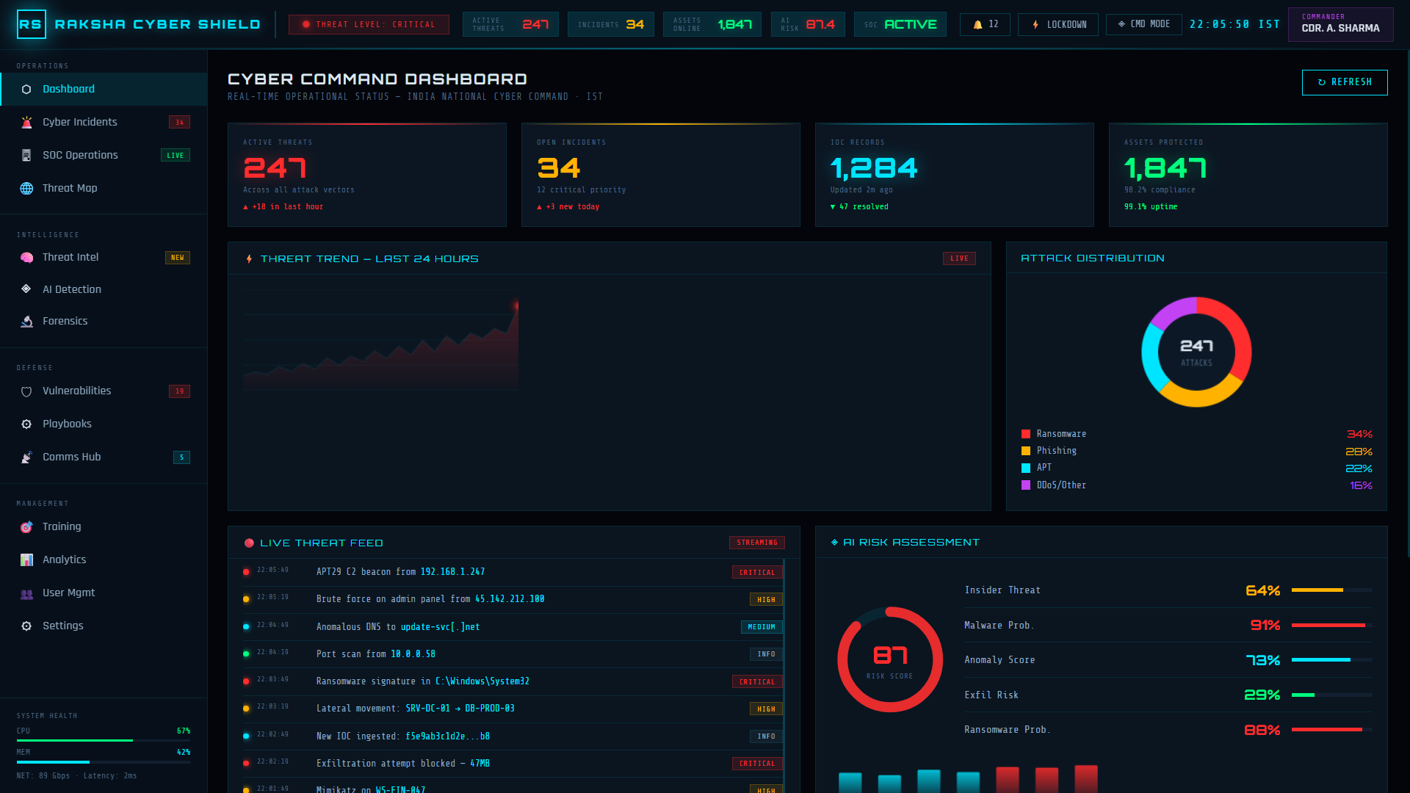This screenshot has height=793, width=1410.
Task: Click the diamond icon beside AI Risk Assessment
Action: [x=834, y=543]
